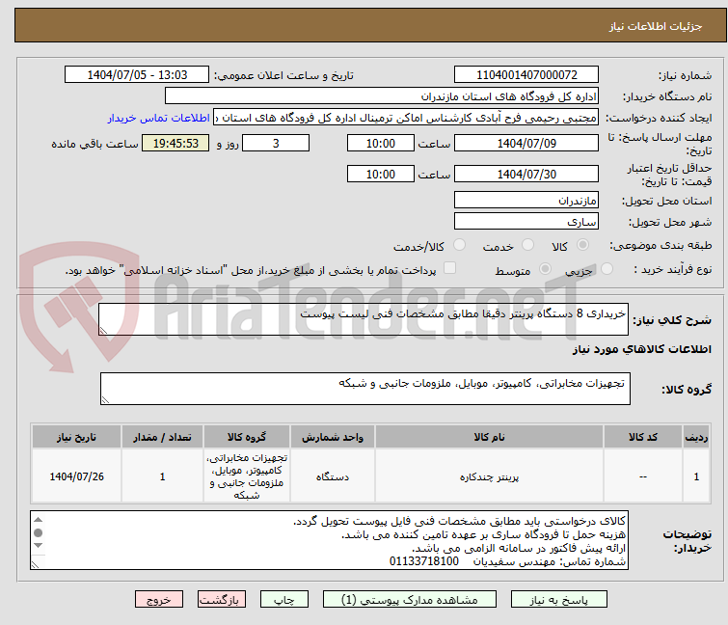This screenshot has width=728, height=625.
Task: Click the announcement date field 1404/07/05 - 13:03
Action: pyautogui.click(x=137, y=75)
